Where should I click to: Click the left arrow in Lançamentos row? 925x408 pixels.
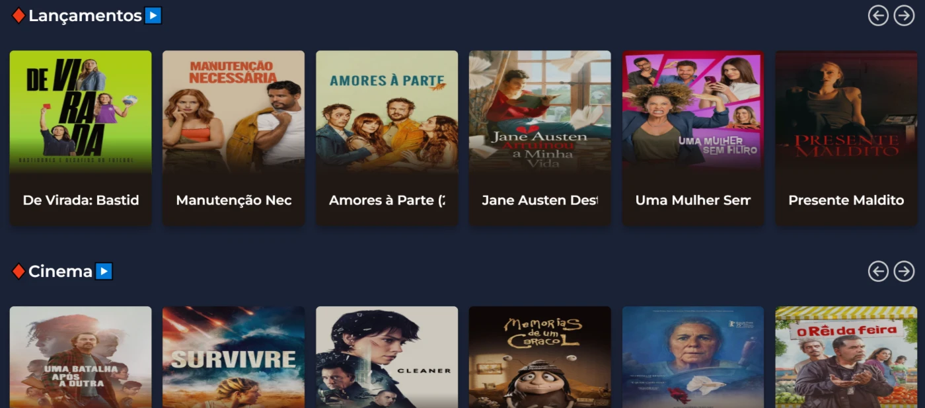pos(878,15)
